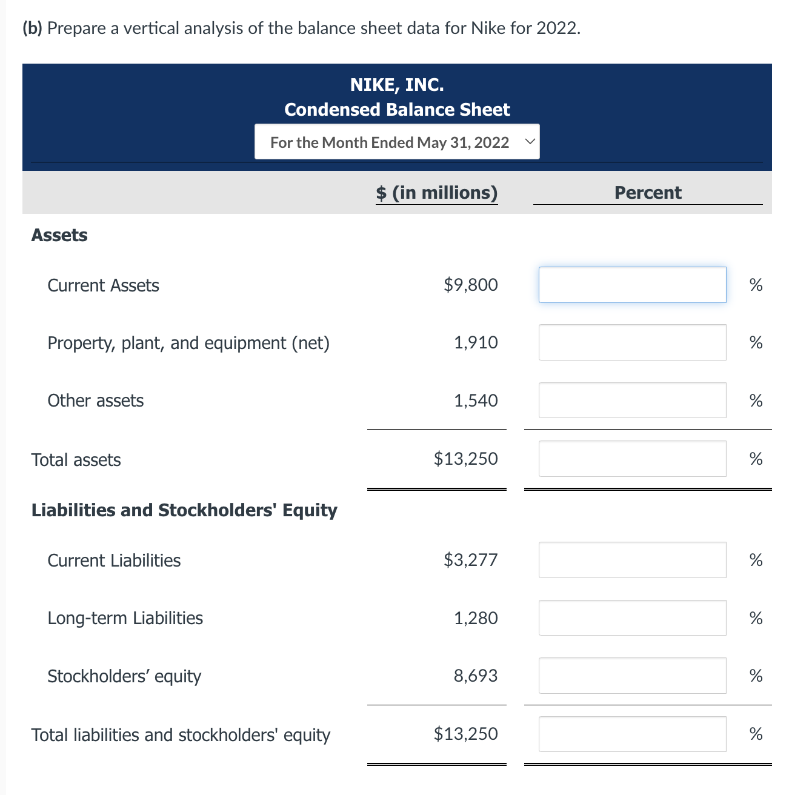This screenshot has height=795, width=789.
Task: Click the NIKE, INC. title banner
Action: click(397, 84)
